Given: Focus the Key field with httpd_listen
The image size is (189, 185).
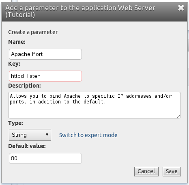Looking at the screenshot, I should (45, 76).
